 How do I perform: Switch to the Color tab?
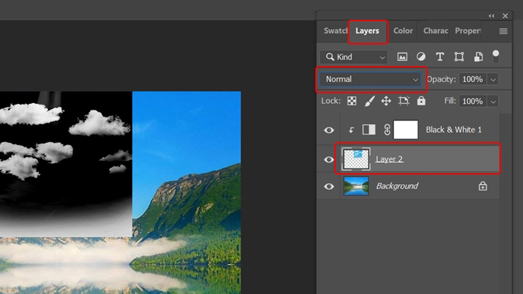pos(403,31)
